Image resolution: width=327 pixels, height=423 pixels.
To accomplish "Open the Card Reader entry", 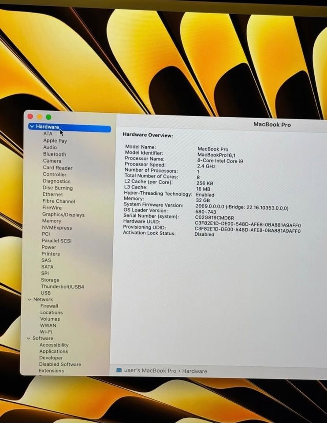I will coord(57,167).
